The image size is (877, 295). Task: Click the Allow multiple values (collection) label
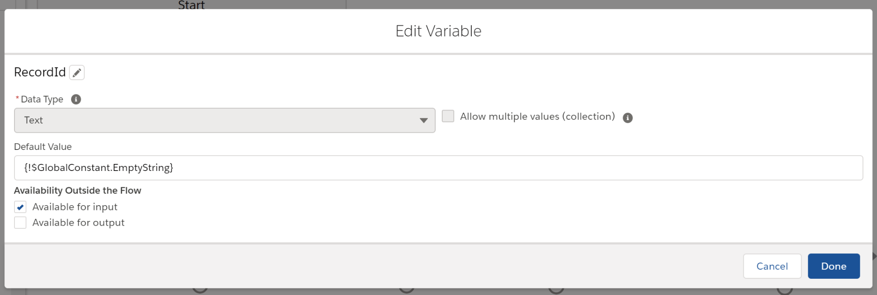coord(537,117)
